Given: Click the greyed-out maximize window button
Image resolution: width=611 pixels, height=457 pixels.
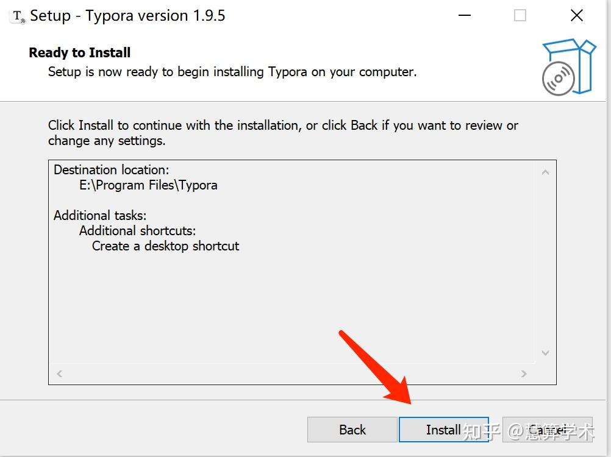Looking at the screenshot, I should (x=520, y=16).
